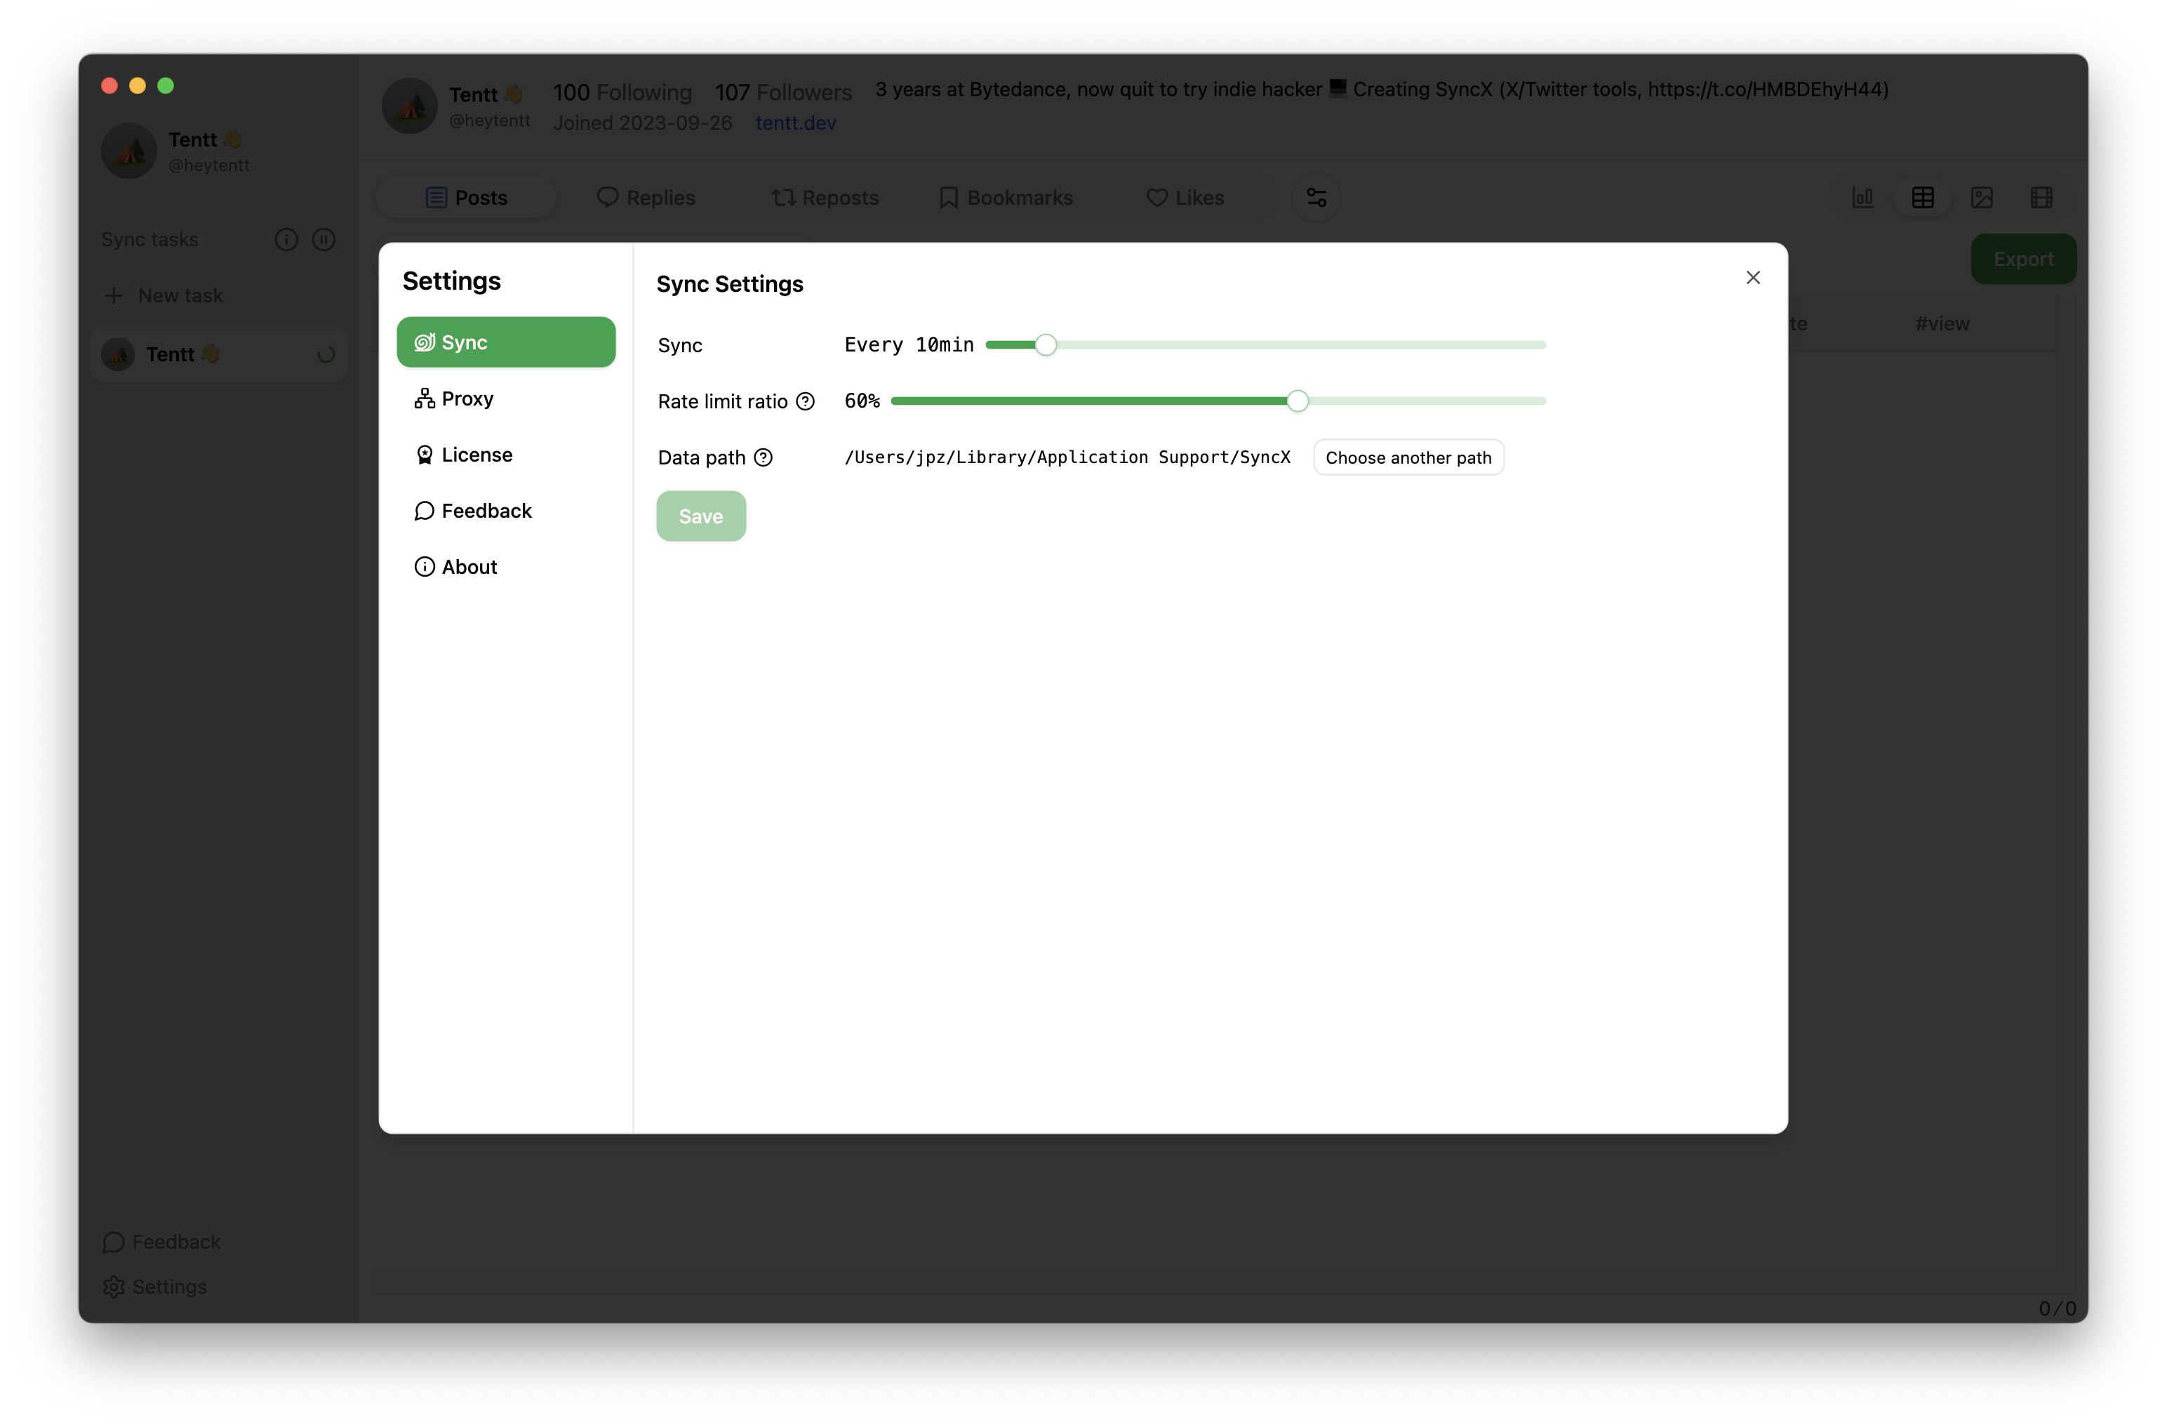The height and width of the screenshot is (1427, 2167).
Task: Click the Save button
Action: click(701, 516)
